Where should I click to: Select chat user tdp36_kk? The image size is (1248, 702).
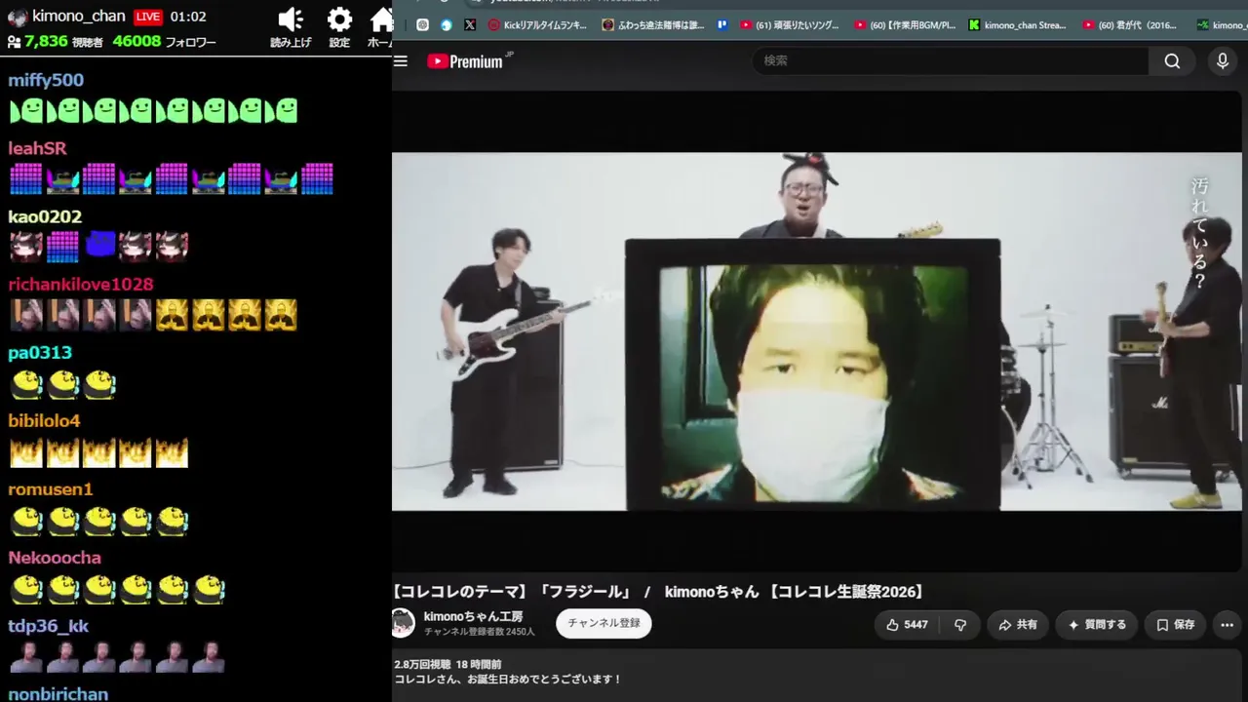49,626
